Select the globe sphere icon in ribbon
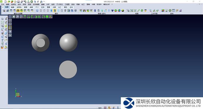This screenshot has height=109, width=203. pyautogui.click(x=119, y=11)
